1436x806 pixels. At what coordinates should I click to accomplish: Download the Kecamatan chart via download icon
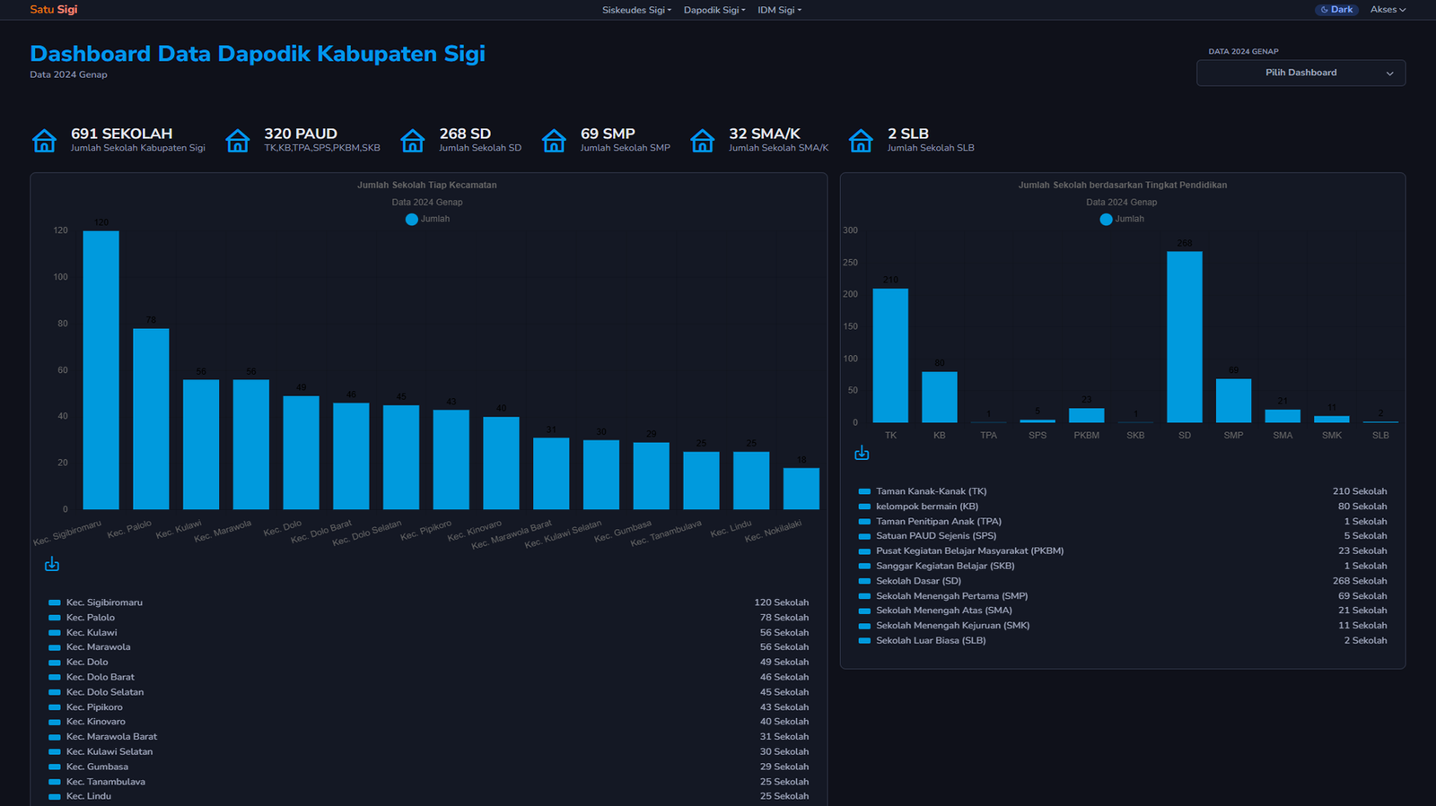pos(52,564)
